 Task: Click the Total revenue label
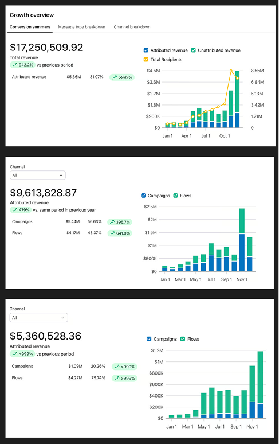point(23,57)
